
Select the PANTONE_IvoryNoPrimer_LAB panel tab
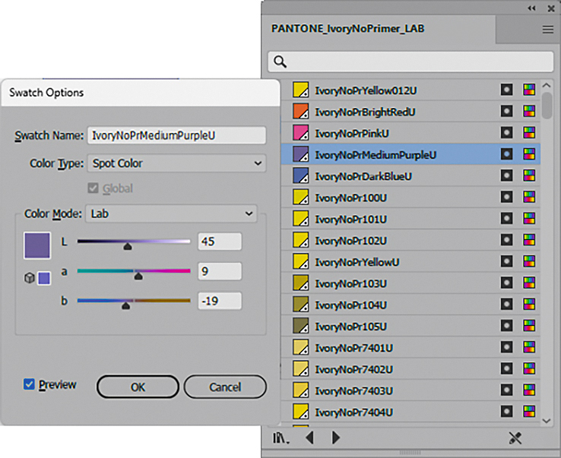coord(347,29)
